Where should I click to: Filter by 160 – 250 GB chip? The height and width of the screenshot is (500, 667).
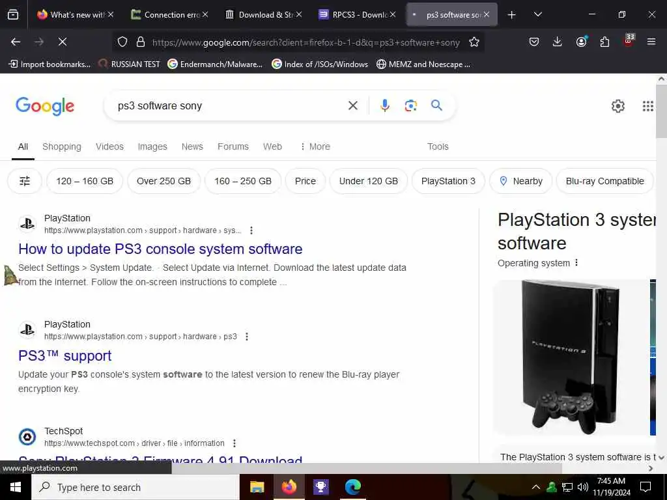point(243,181)
